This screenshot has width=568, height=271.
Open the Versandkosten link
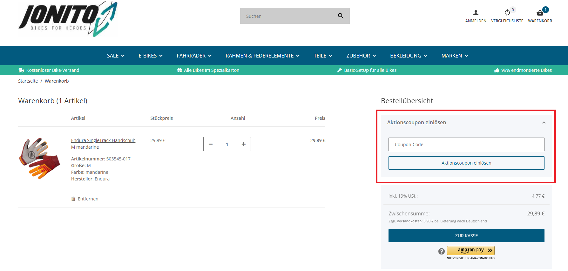(x=409, y=221)
